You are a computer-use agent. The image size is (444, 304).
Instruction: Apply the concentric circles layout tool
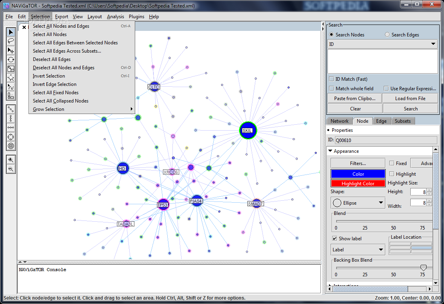(x=11, y=146)
